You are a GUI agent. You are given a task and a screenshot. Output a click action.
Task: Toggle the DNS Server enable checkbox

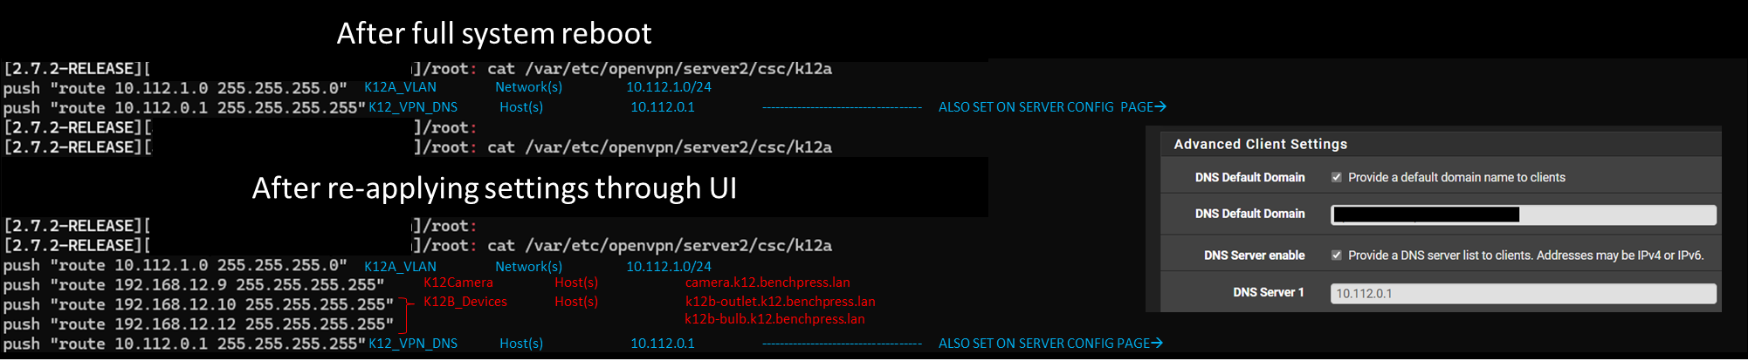pyautogui.click(x=1336, y=255)
